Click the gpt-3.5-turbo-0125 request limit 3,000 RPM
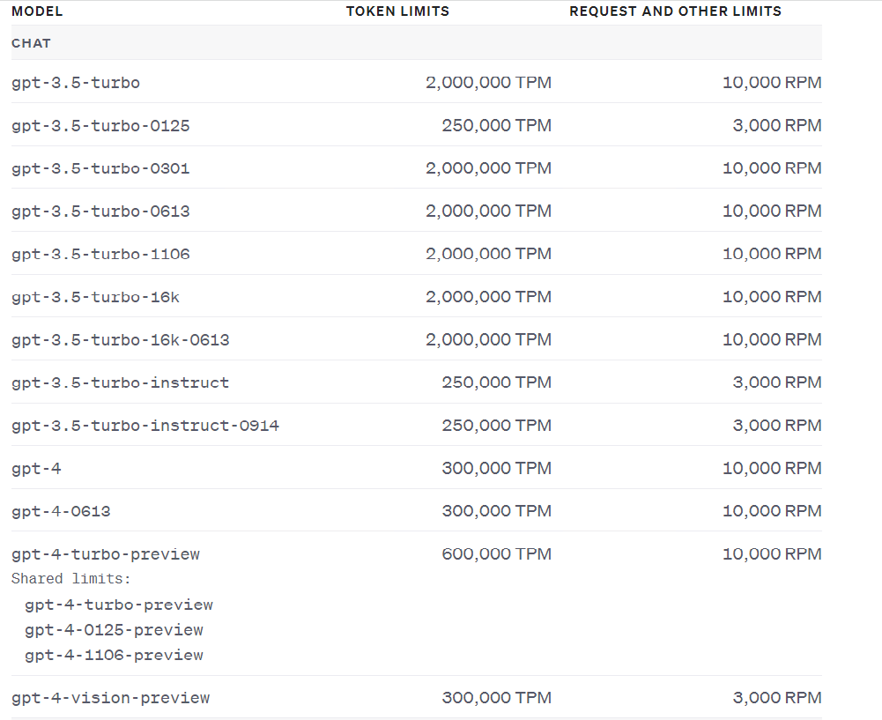The image size is (882, 720). (777, 125)
